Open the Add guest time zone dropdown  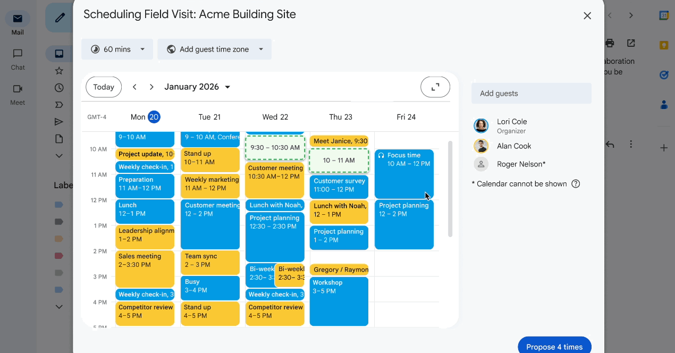click(214, 49)
